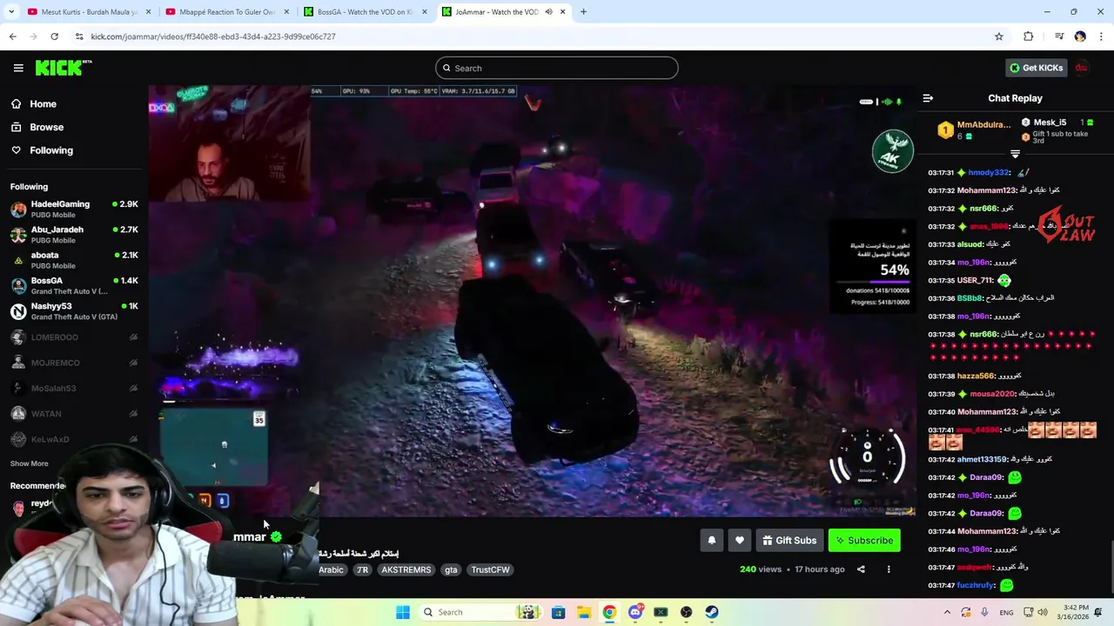Open hmody332 user in chat

tap(989, 173)
